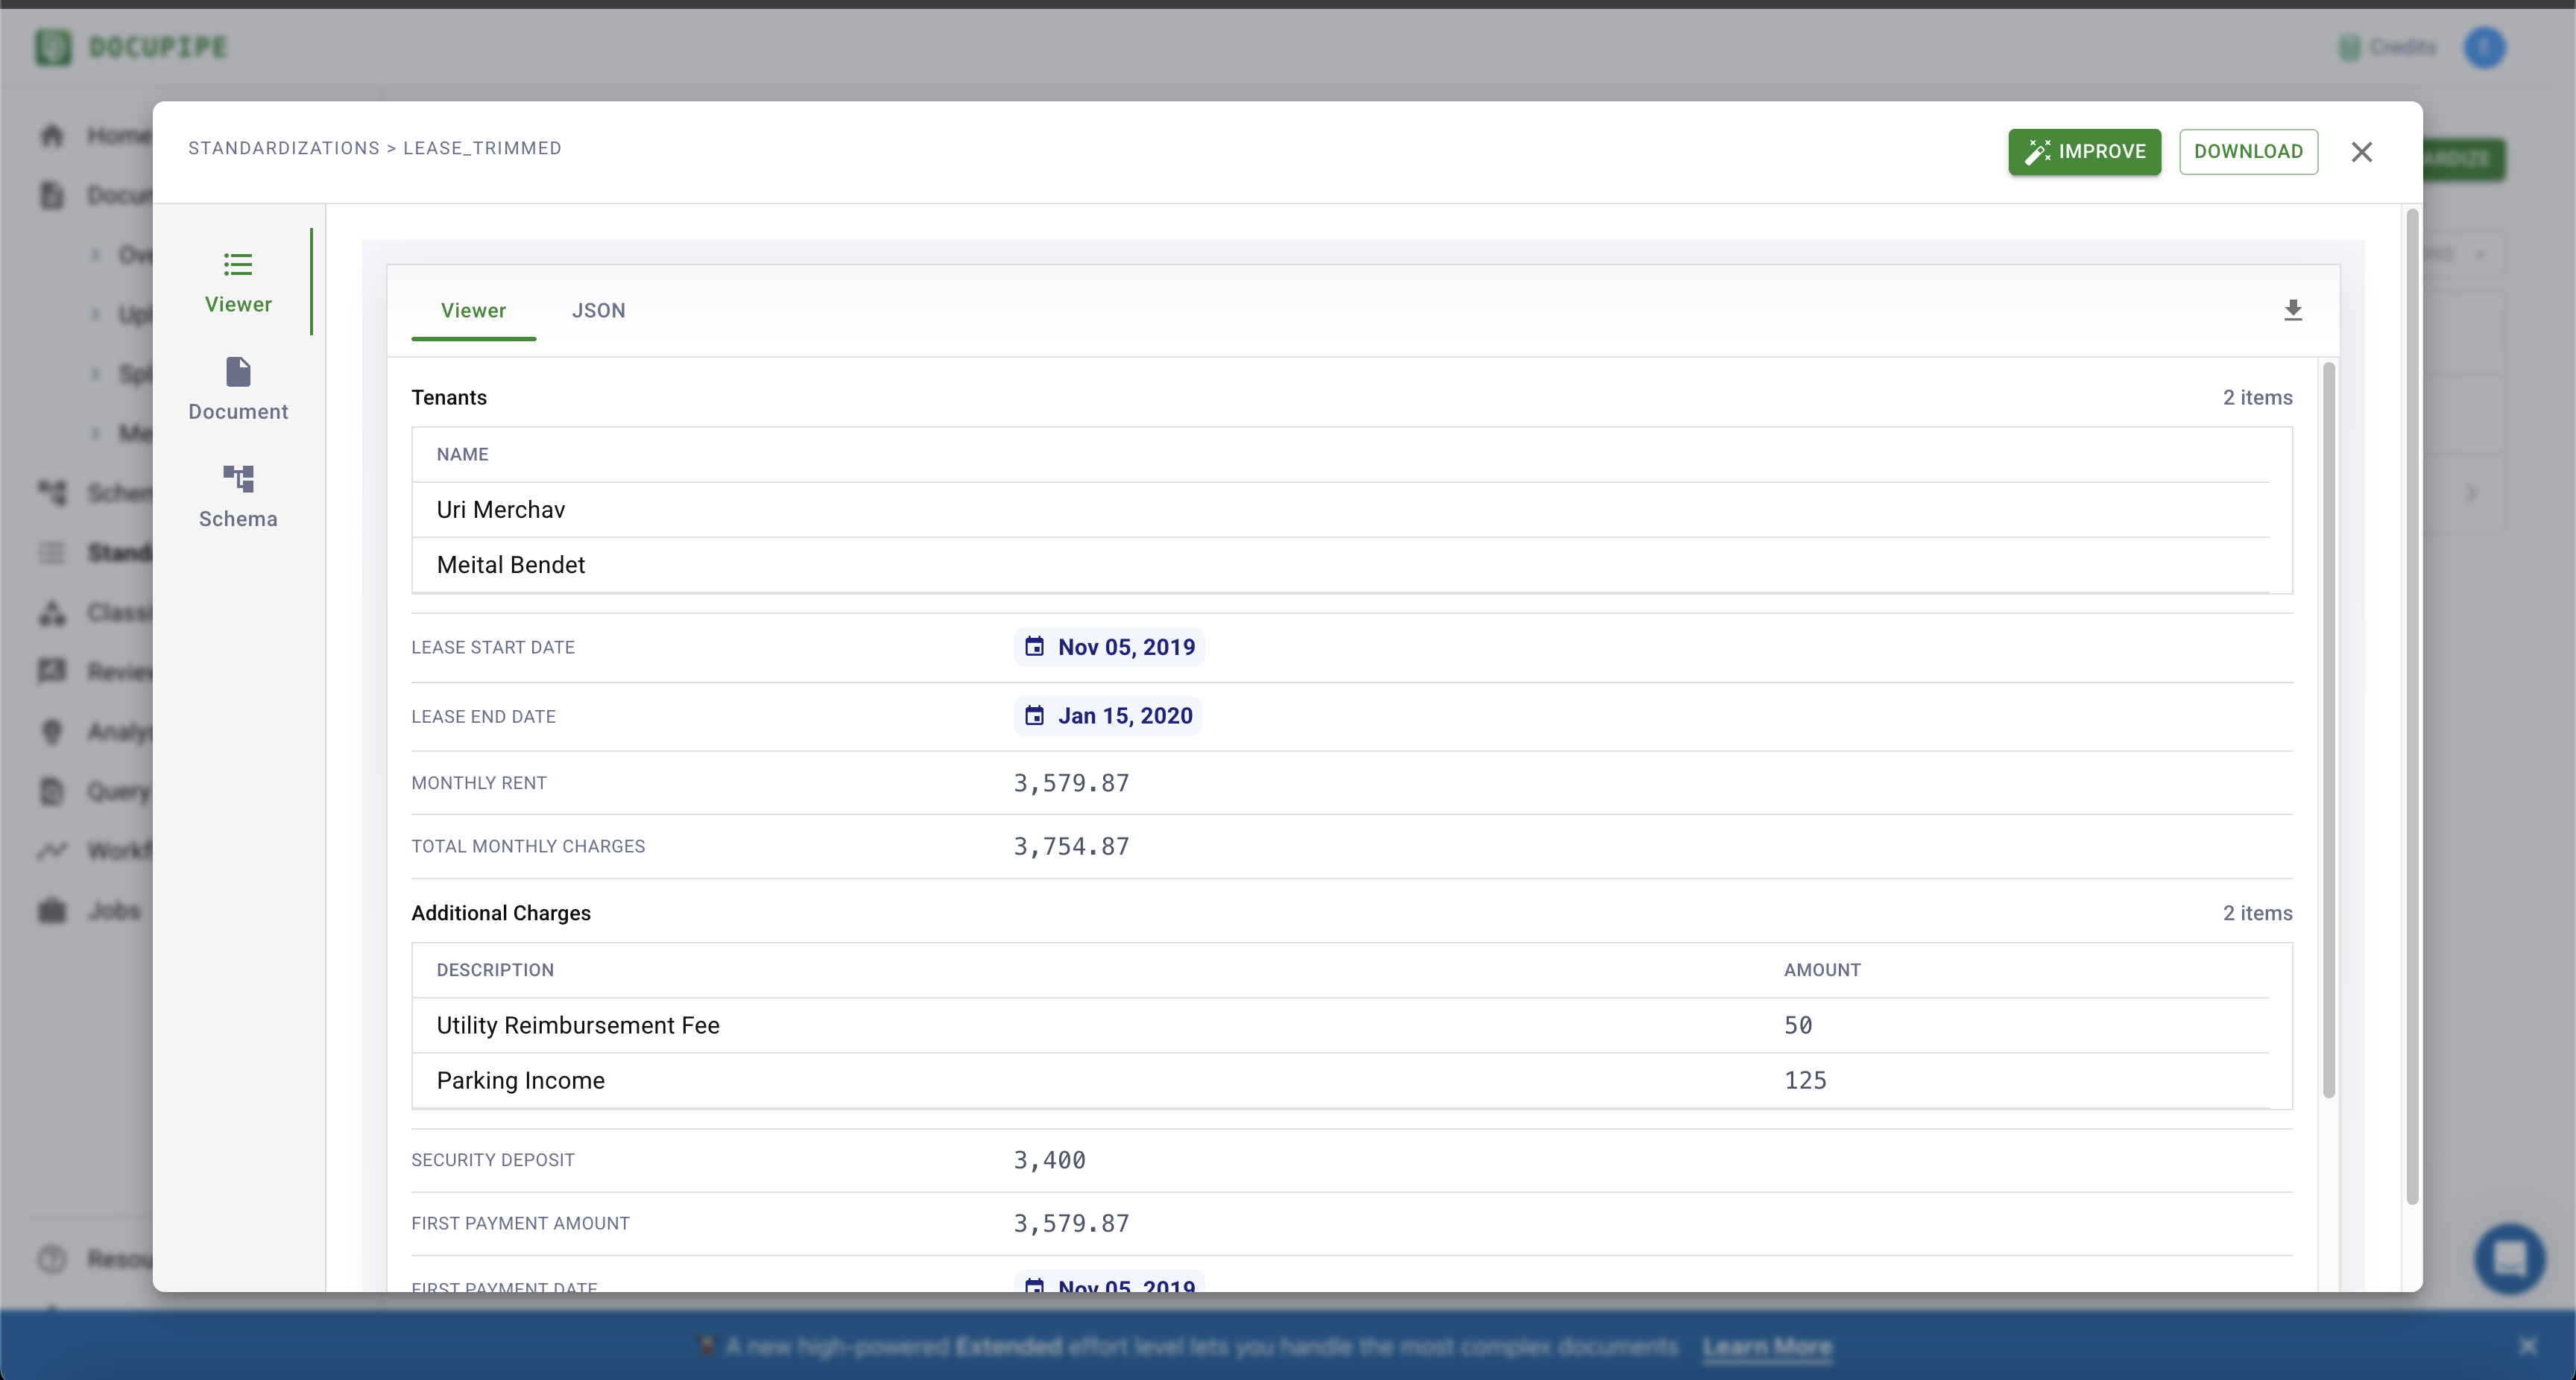2576x1380 pixels.
Task: Click the calendar icon for Lease End Date
Action: tap(1034, 716)
